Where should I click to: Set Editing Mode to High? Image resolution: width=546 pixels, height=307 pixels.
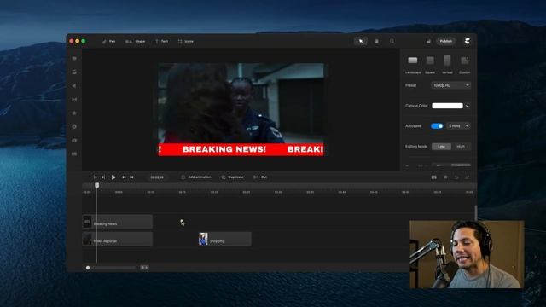461,147
